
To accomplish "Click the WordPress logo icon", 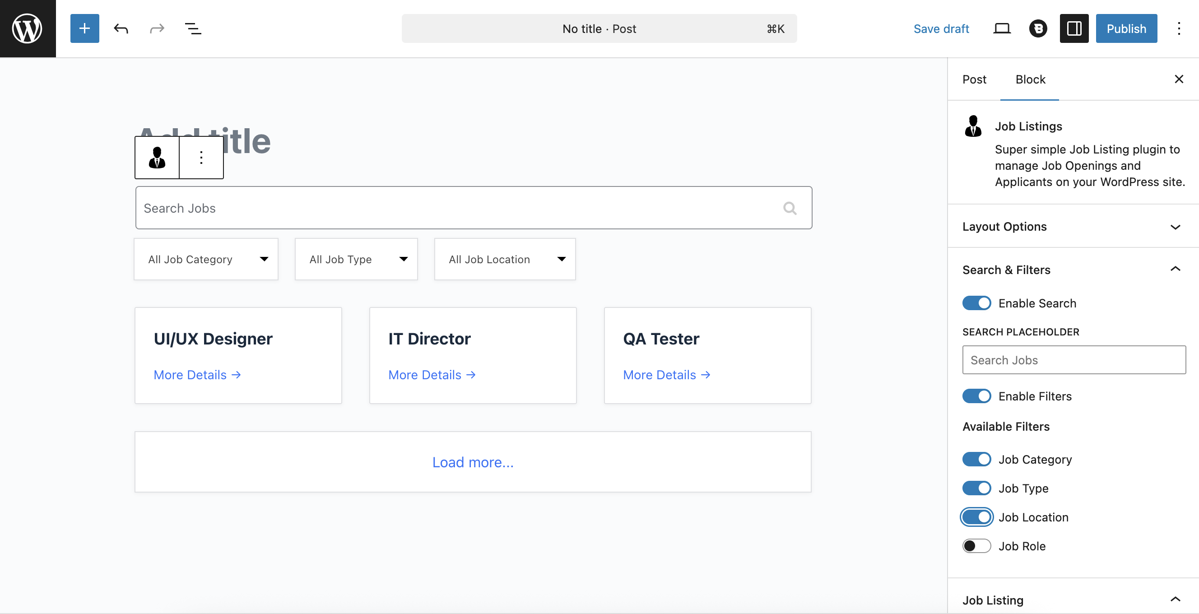I will [x=28, y=28].
